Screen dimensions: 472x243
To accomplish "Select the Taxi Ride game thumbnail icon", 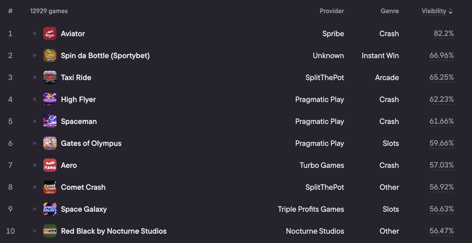I will coord(50,77).
